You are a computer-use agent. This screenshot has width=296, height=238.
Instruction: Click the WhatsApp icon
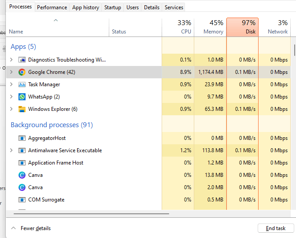22,97
